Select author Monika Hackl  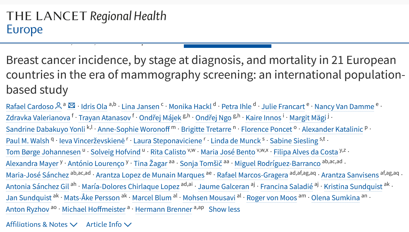[x=190, y=107]
